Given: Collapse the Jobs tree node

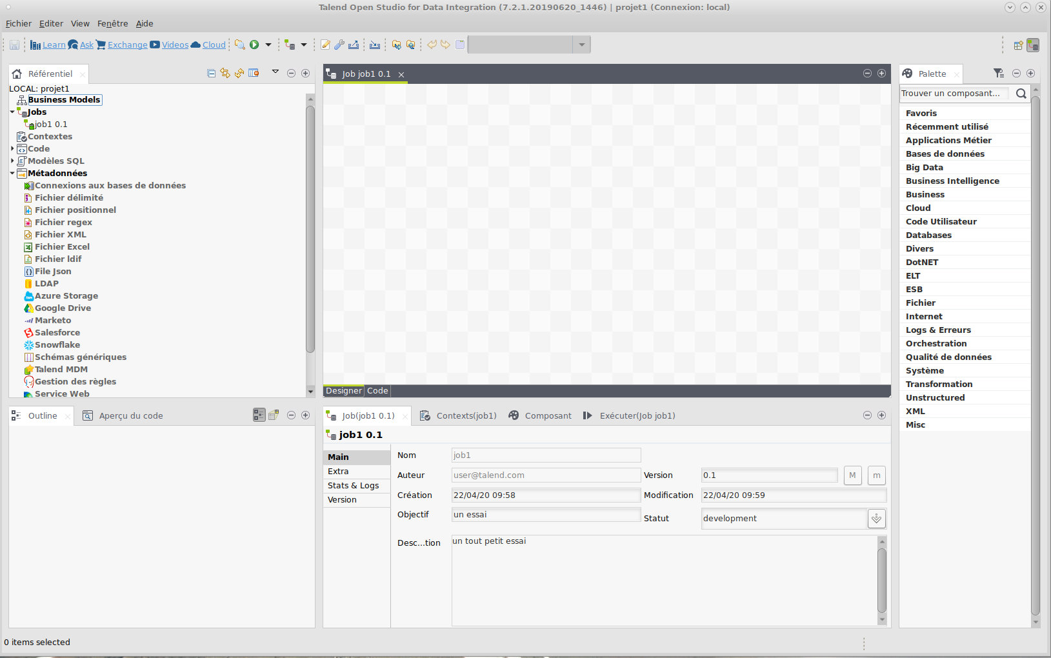Looking at the screenshot, I should [x=12, y=112].
